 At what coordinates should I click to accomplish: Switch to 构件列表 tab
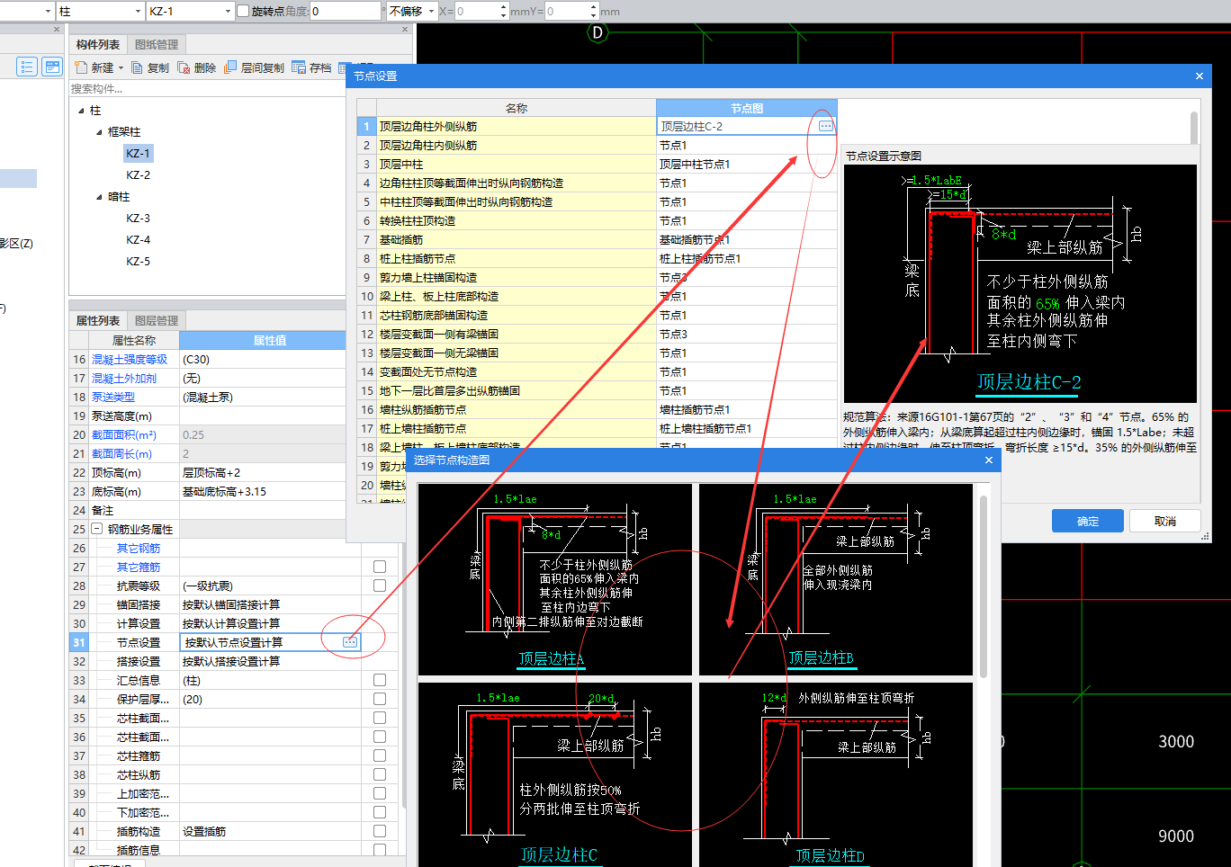(98, 44)
